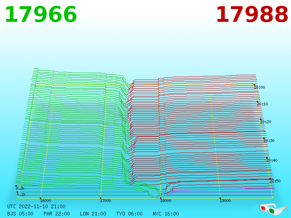291x218 pixels.
Task: Click the NYC 16:00 time label
Action: (x=166, y=214)
